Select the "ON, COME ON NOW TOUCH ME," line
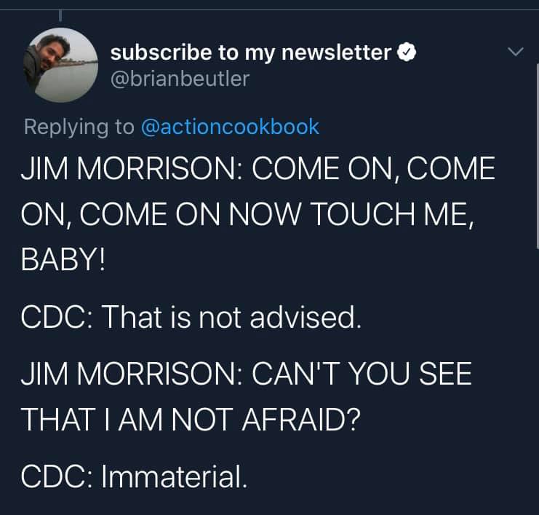This screenshot has height=515, width=539. pyautogui.click(x=248, y=214)
